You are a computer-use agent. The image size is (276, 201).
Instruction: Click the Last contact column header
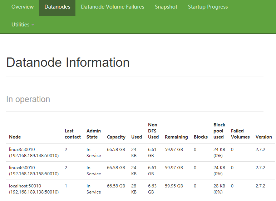tap(73, 134)
